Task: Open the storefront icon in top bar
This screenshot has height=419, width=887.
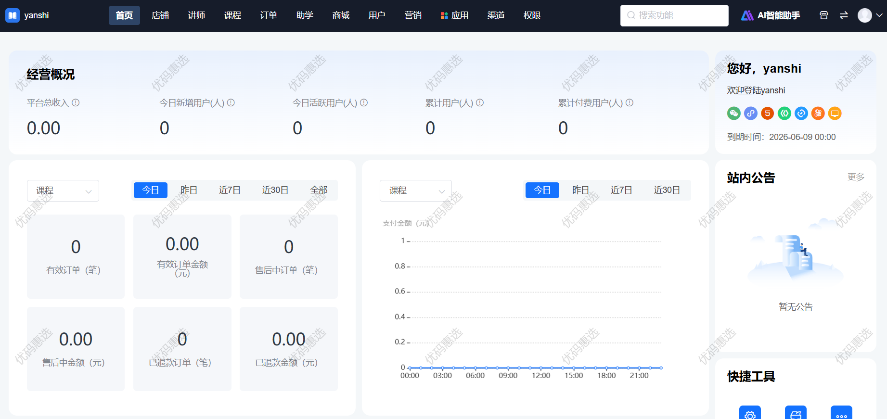Action: click(x=823, y=15)
